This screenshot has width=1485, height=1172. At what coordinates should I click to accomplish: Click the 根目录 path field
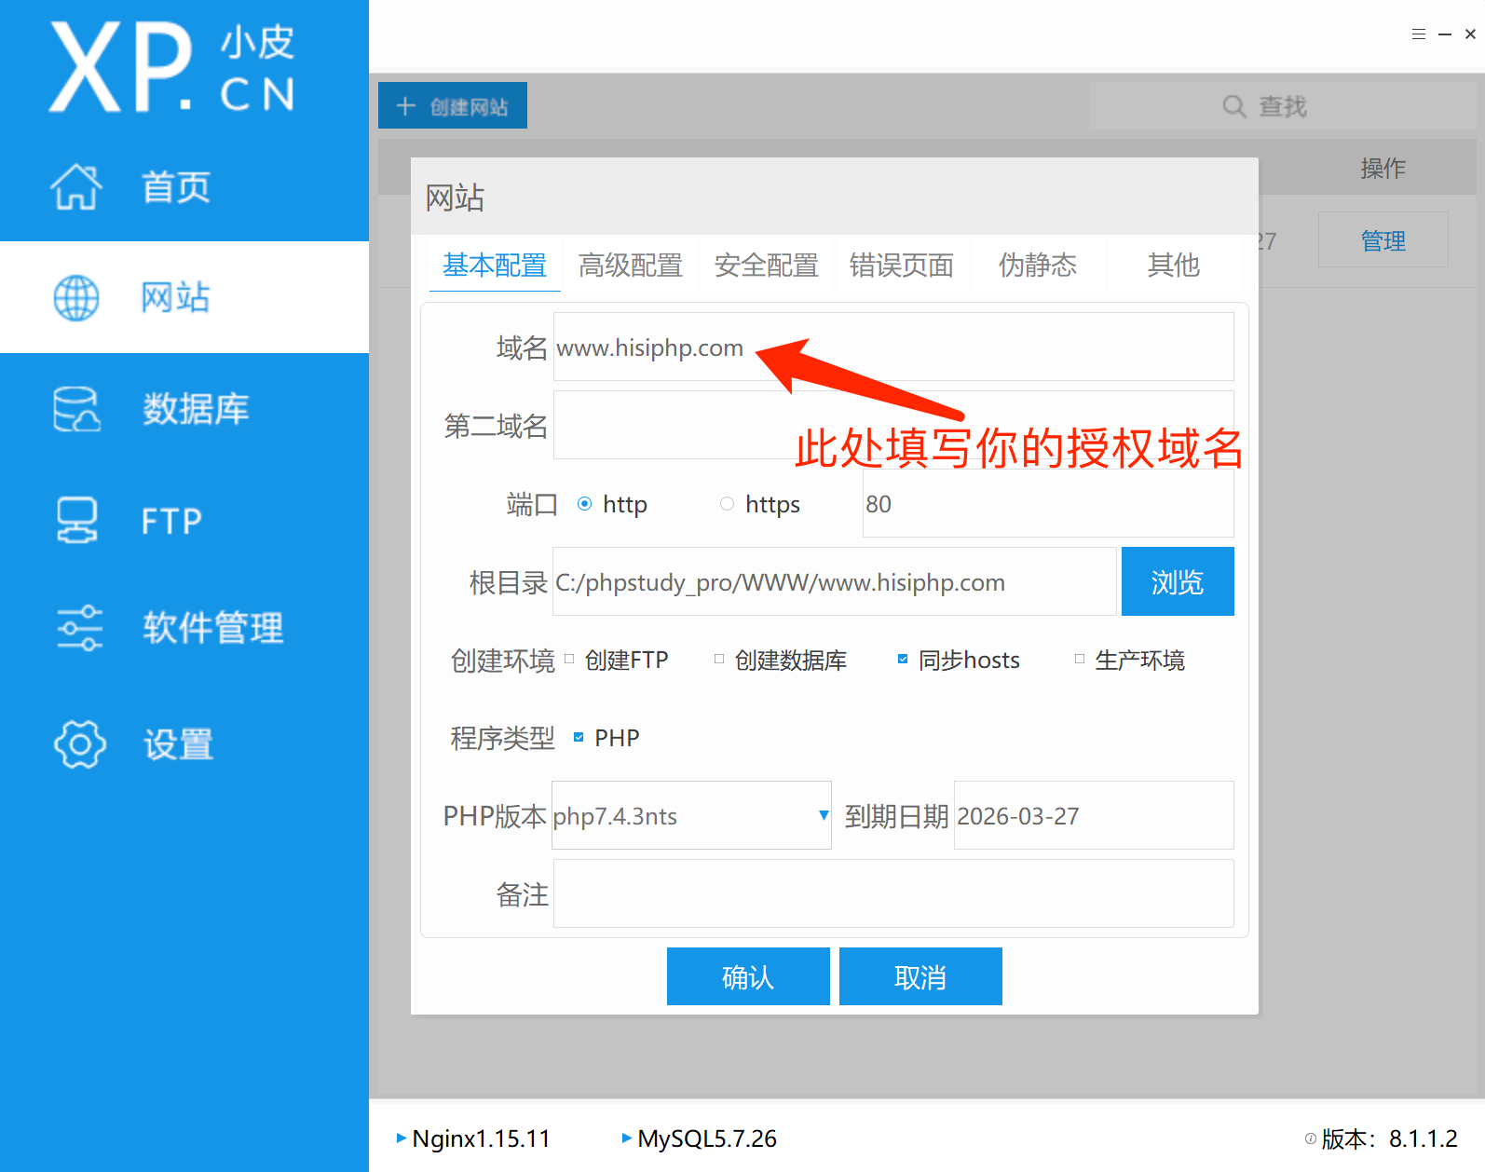click(835, 581)
